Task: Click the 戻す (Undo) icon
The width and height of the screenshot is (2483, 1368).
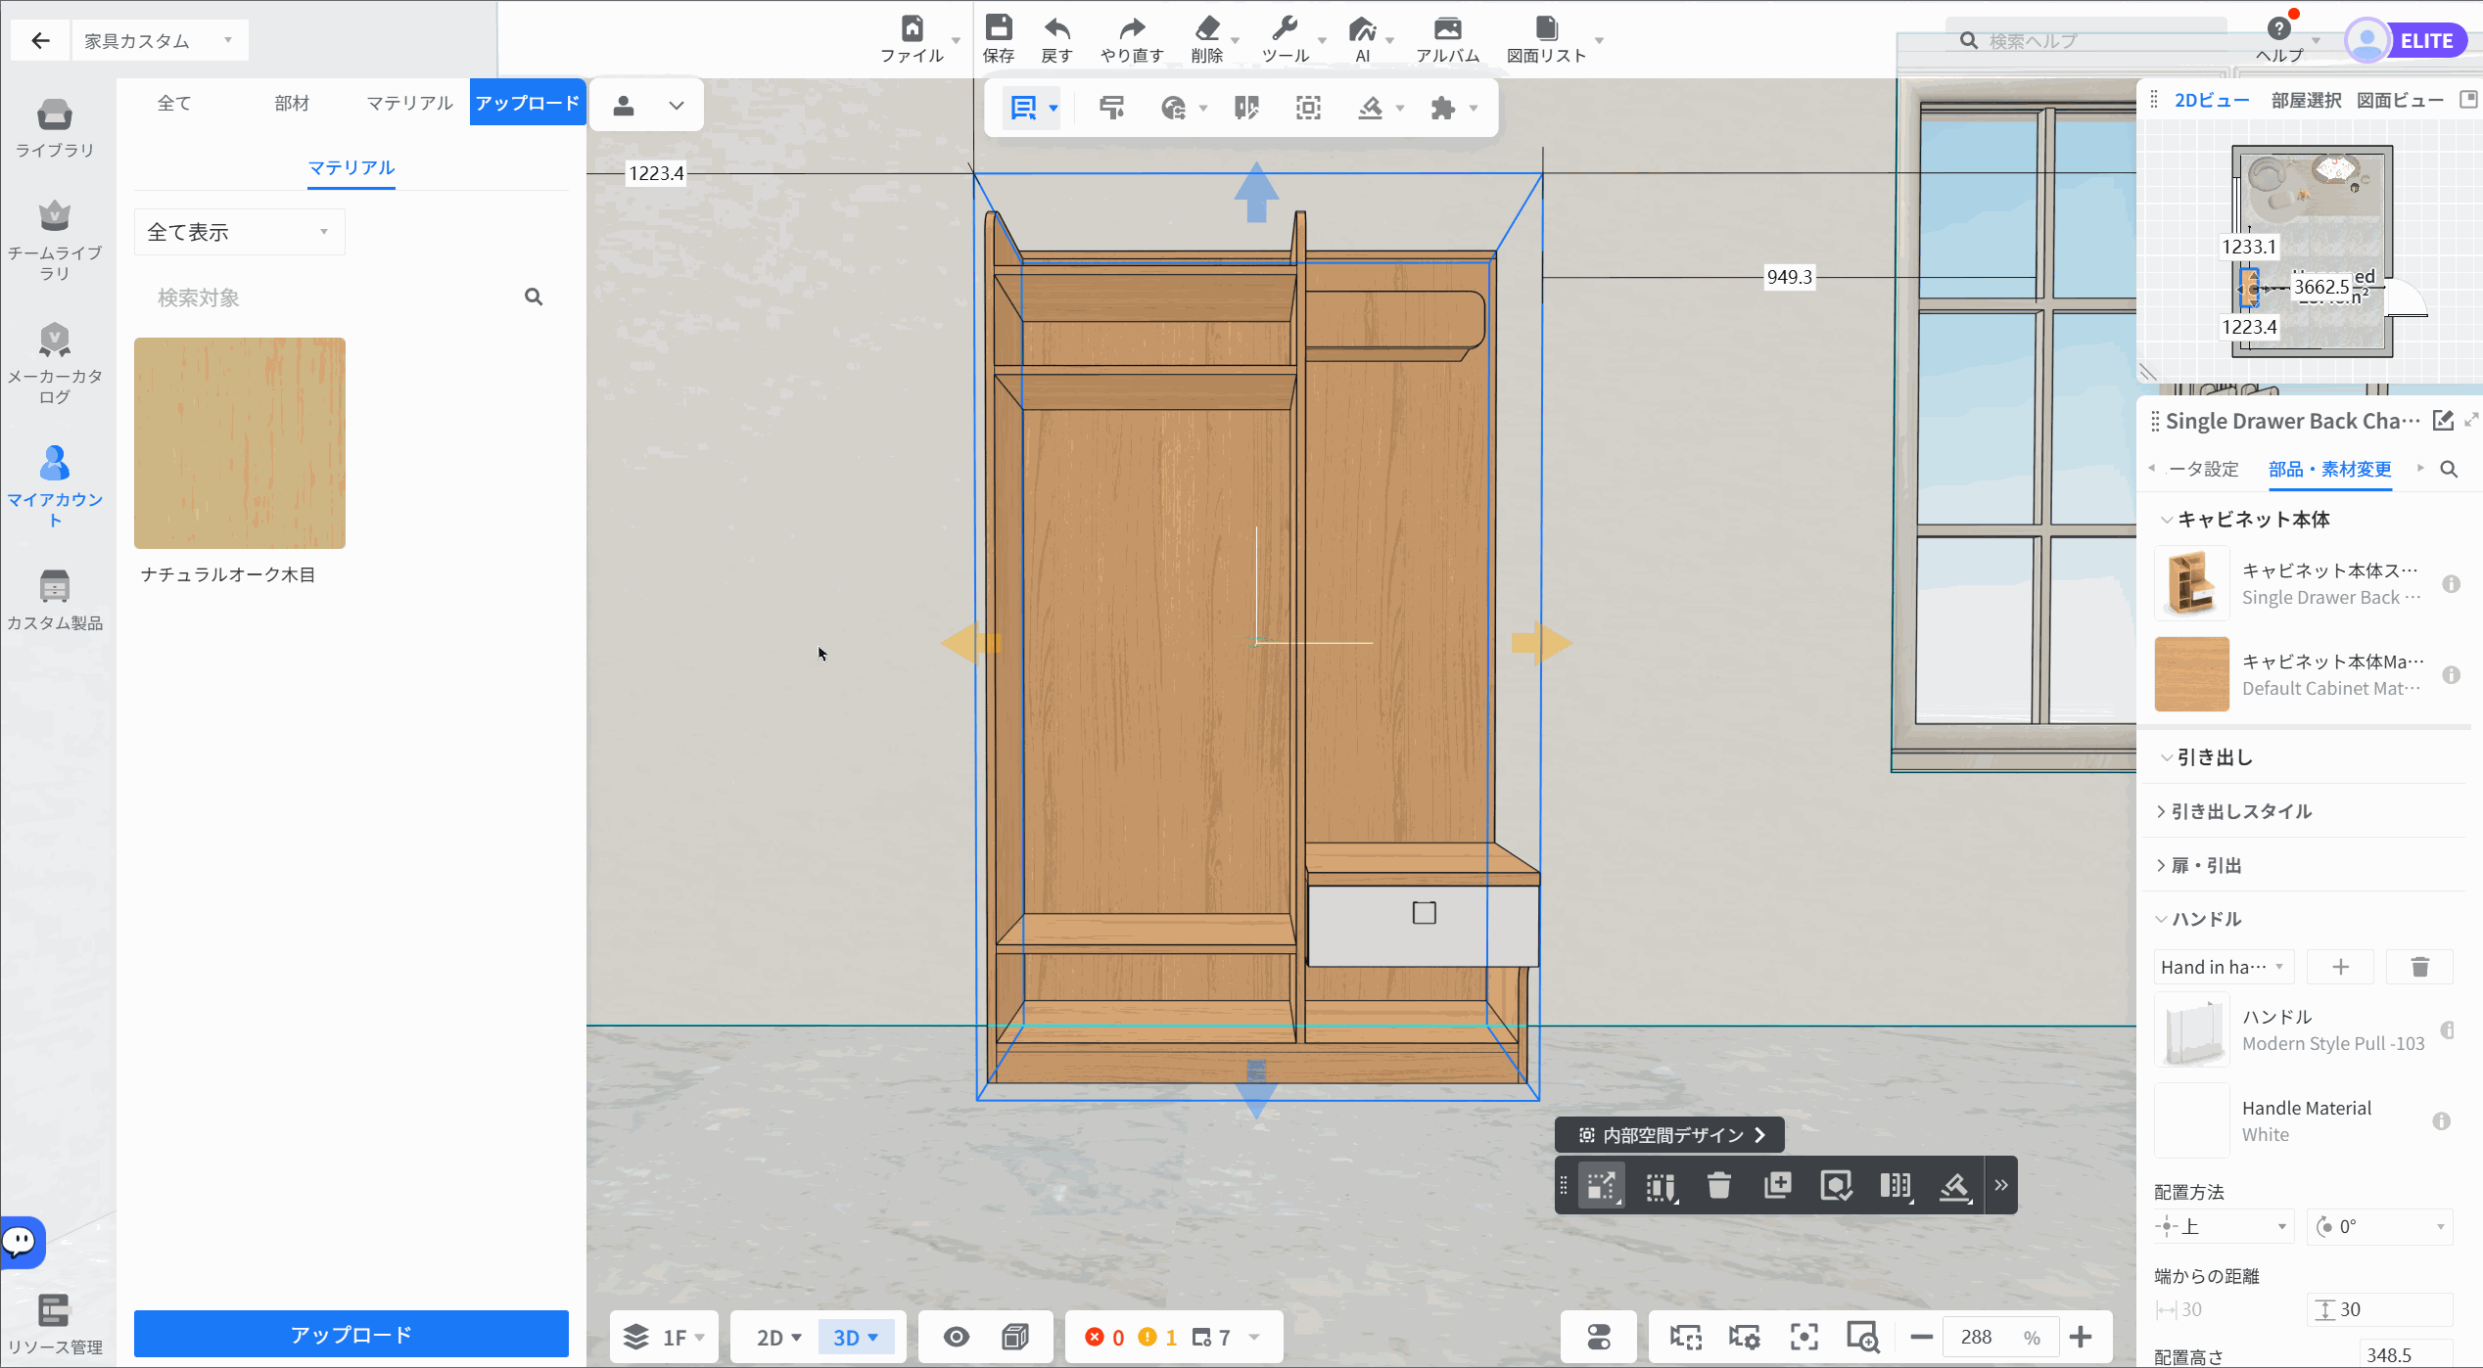Action: pyautogui.click(x=1056, y=28)
